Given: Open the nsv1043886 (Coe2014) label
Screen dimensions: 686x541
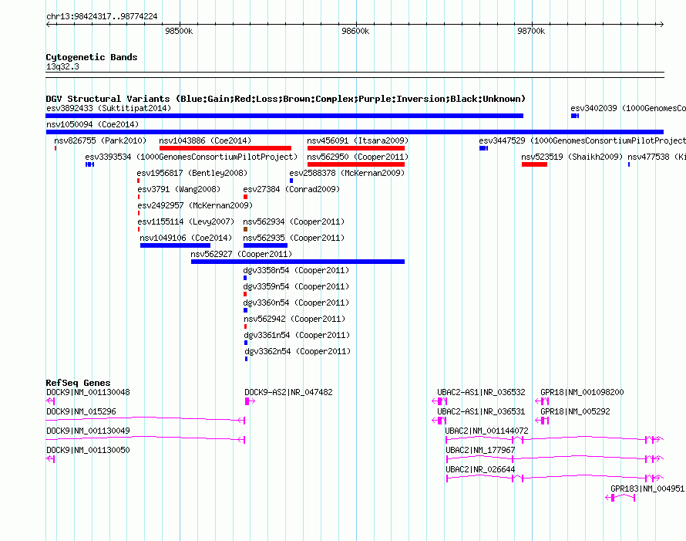Looking at the screenshot, I should click(x=205, y=140).
